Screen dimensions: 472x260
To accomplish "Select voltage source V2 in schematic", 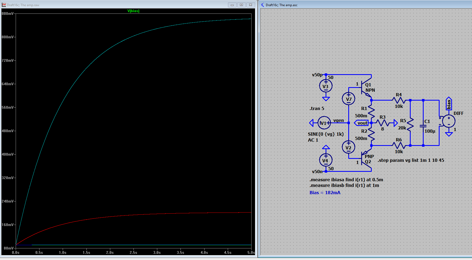I will pyautogui.click(x=349, y=147).
